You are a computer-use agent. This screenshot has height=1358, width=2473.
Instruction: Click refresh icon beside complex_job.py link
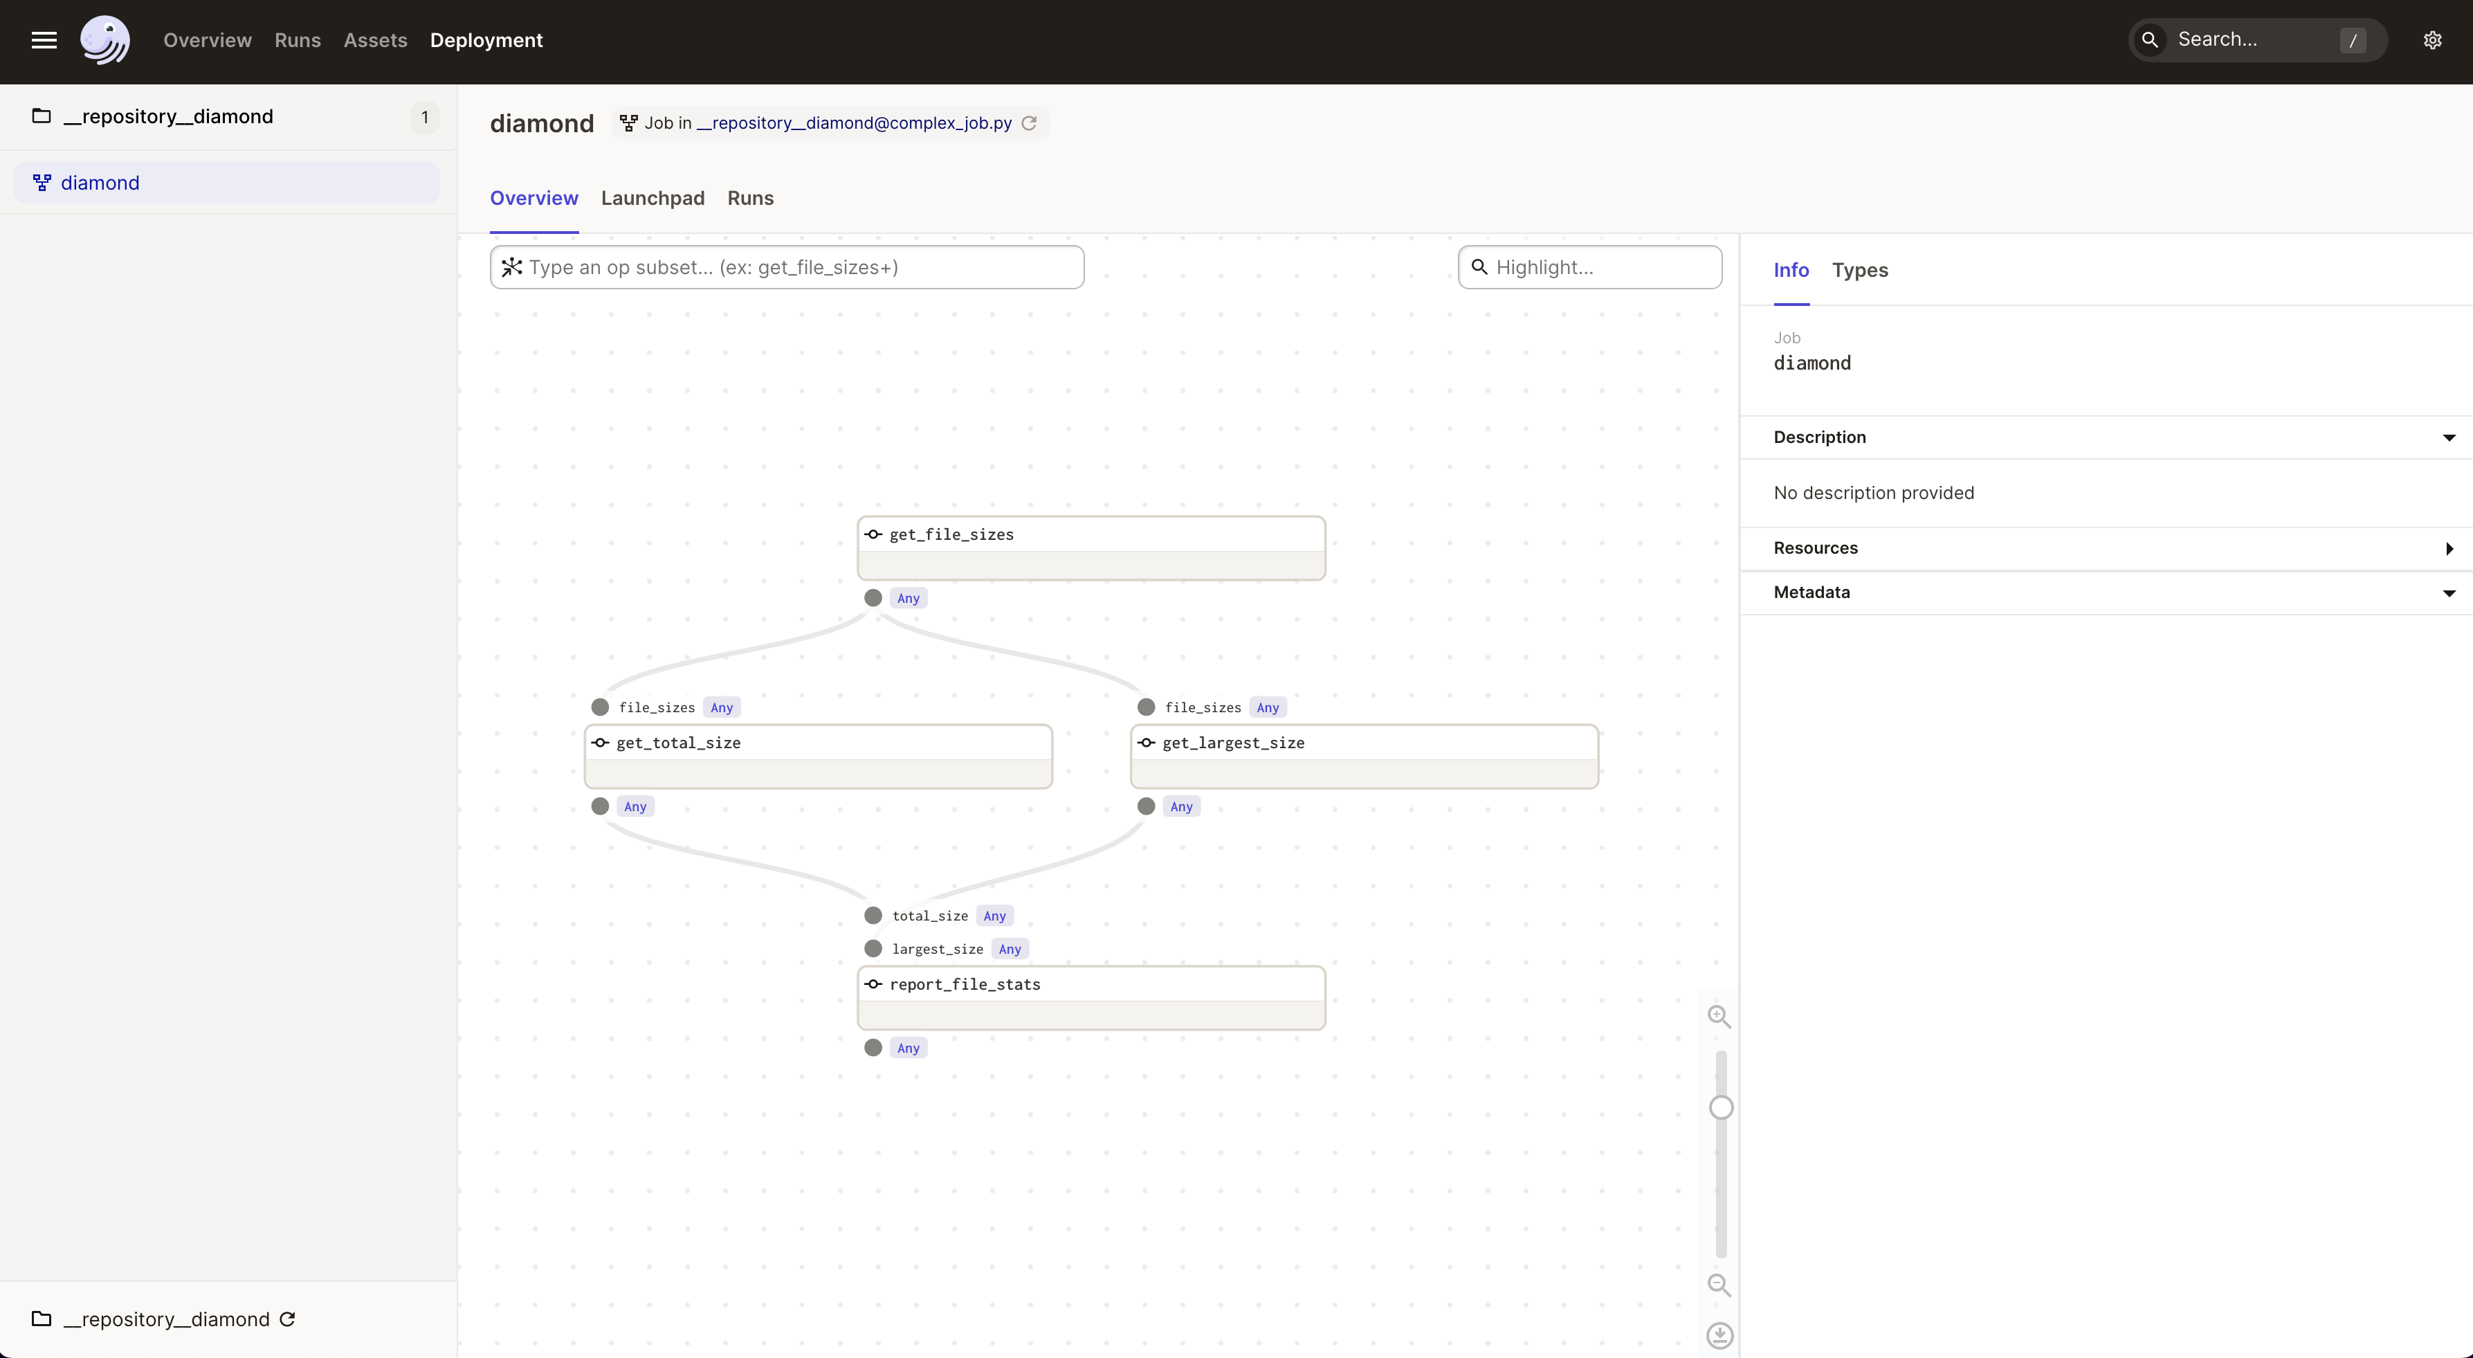1029,123
